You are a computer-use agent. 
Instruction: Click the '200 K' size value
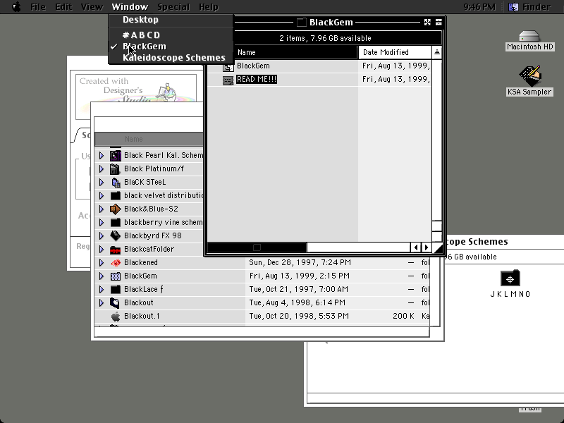point(403,316)
